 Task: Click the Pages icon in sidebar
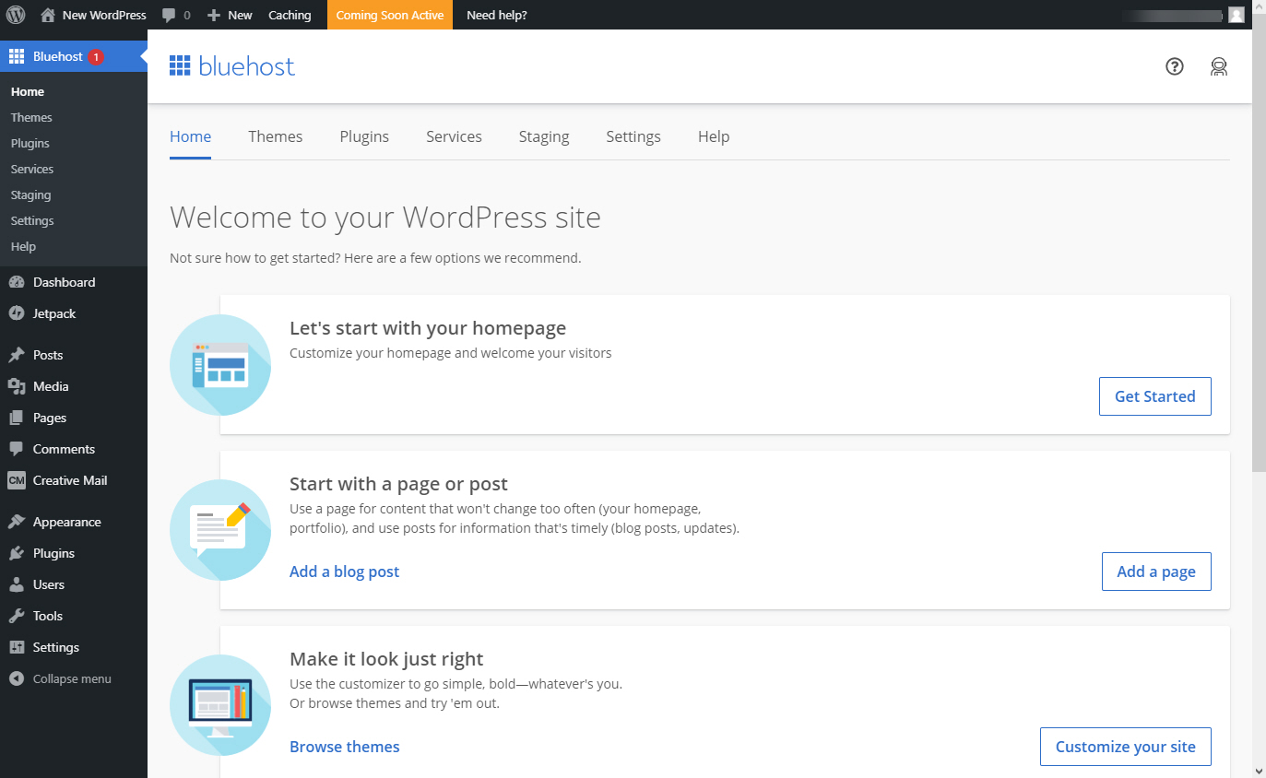pos(17,418)
